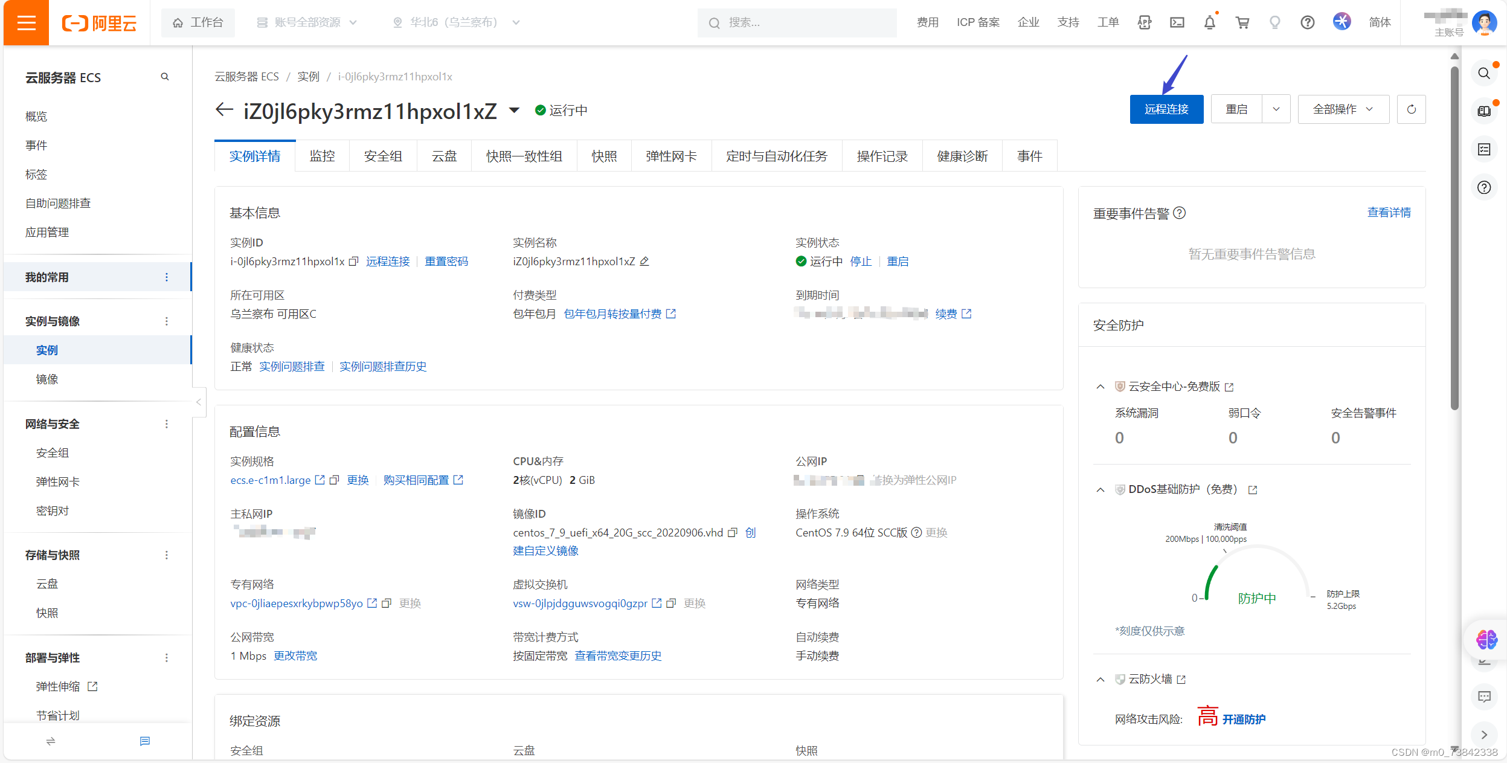Copy the VPC ID vpc-0jliaepesxrkybpwp58yo
Viewport: 1507px width, 763px height.
point(387,604)
